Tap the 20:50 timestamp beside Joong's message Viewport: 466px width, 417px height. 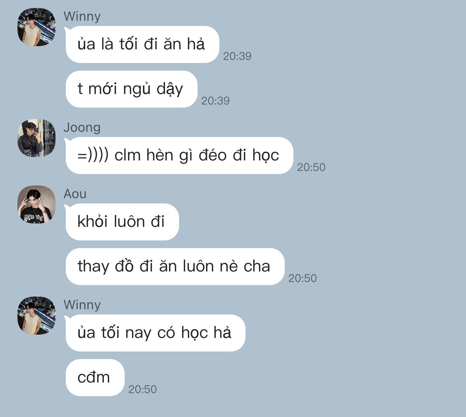pyautogui.click(x=311, y=167)
